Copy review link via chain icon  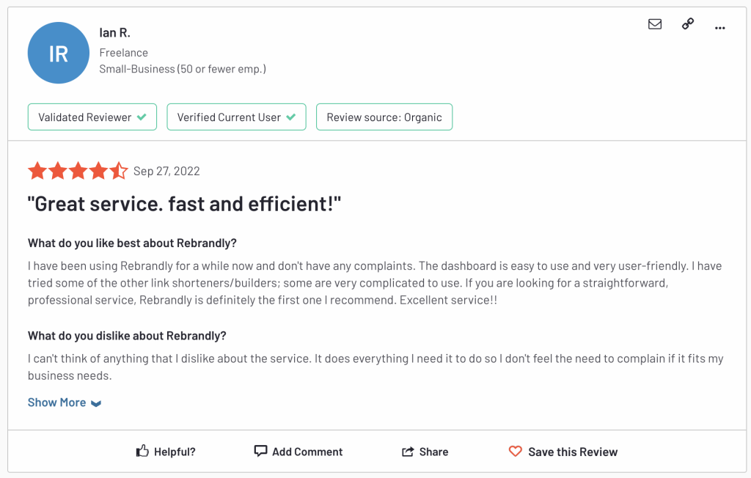coord(687,24)
